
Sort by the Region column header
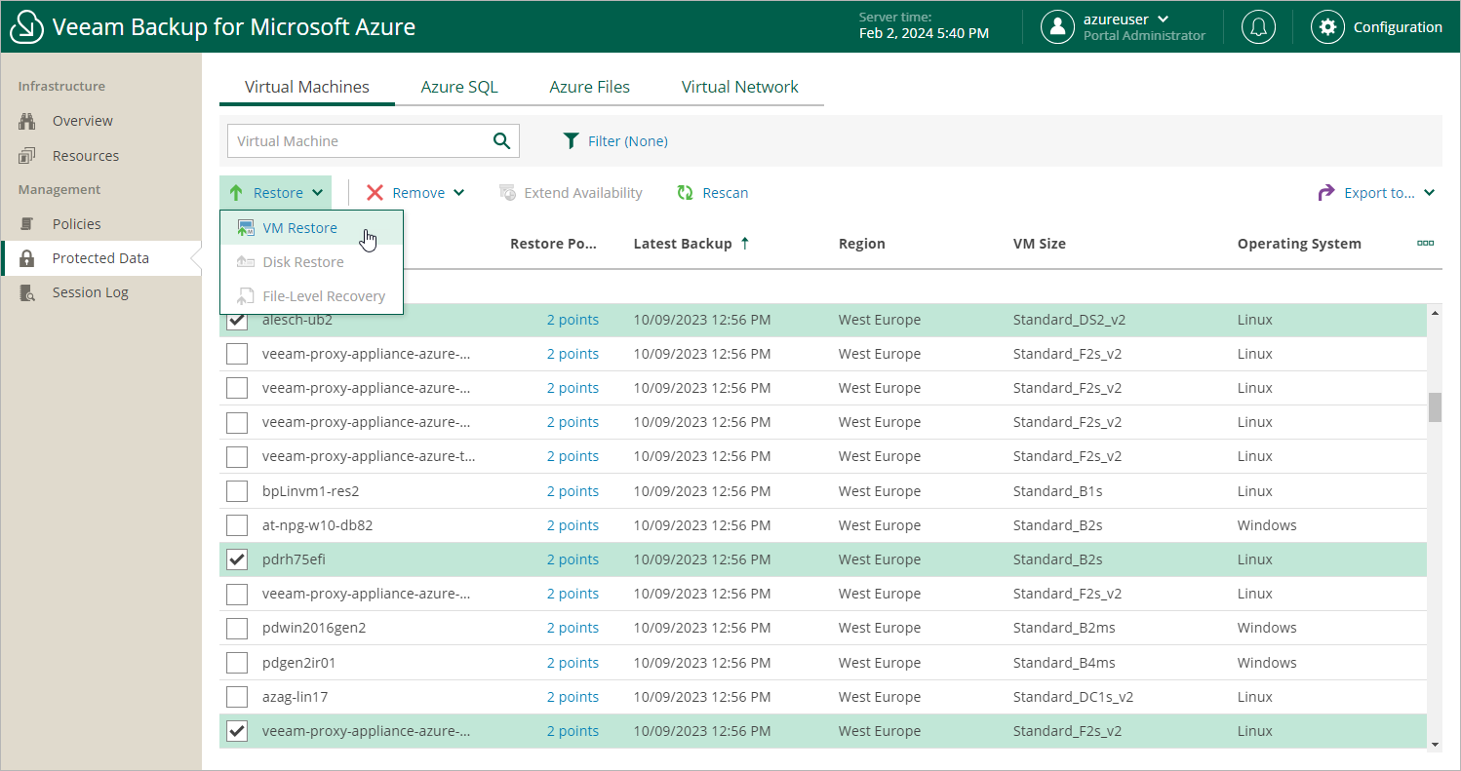(861, 244)
